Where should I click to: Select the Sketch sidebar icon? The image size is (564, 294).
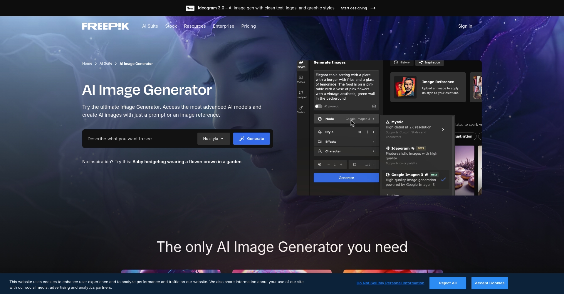301,109
